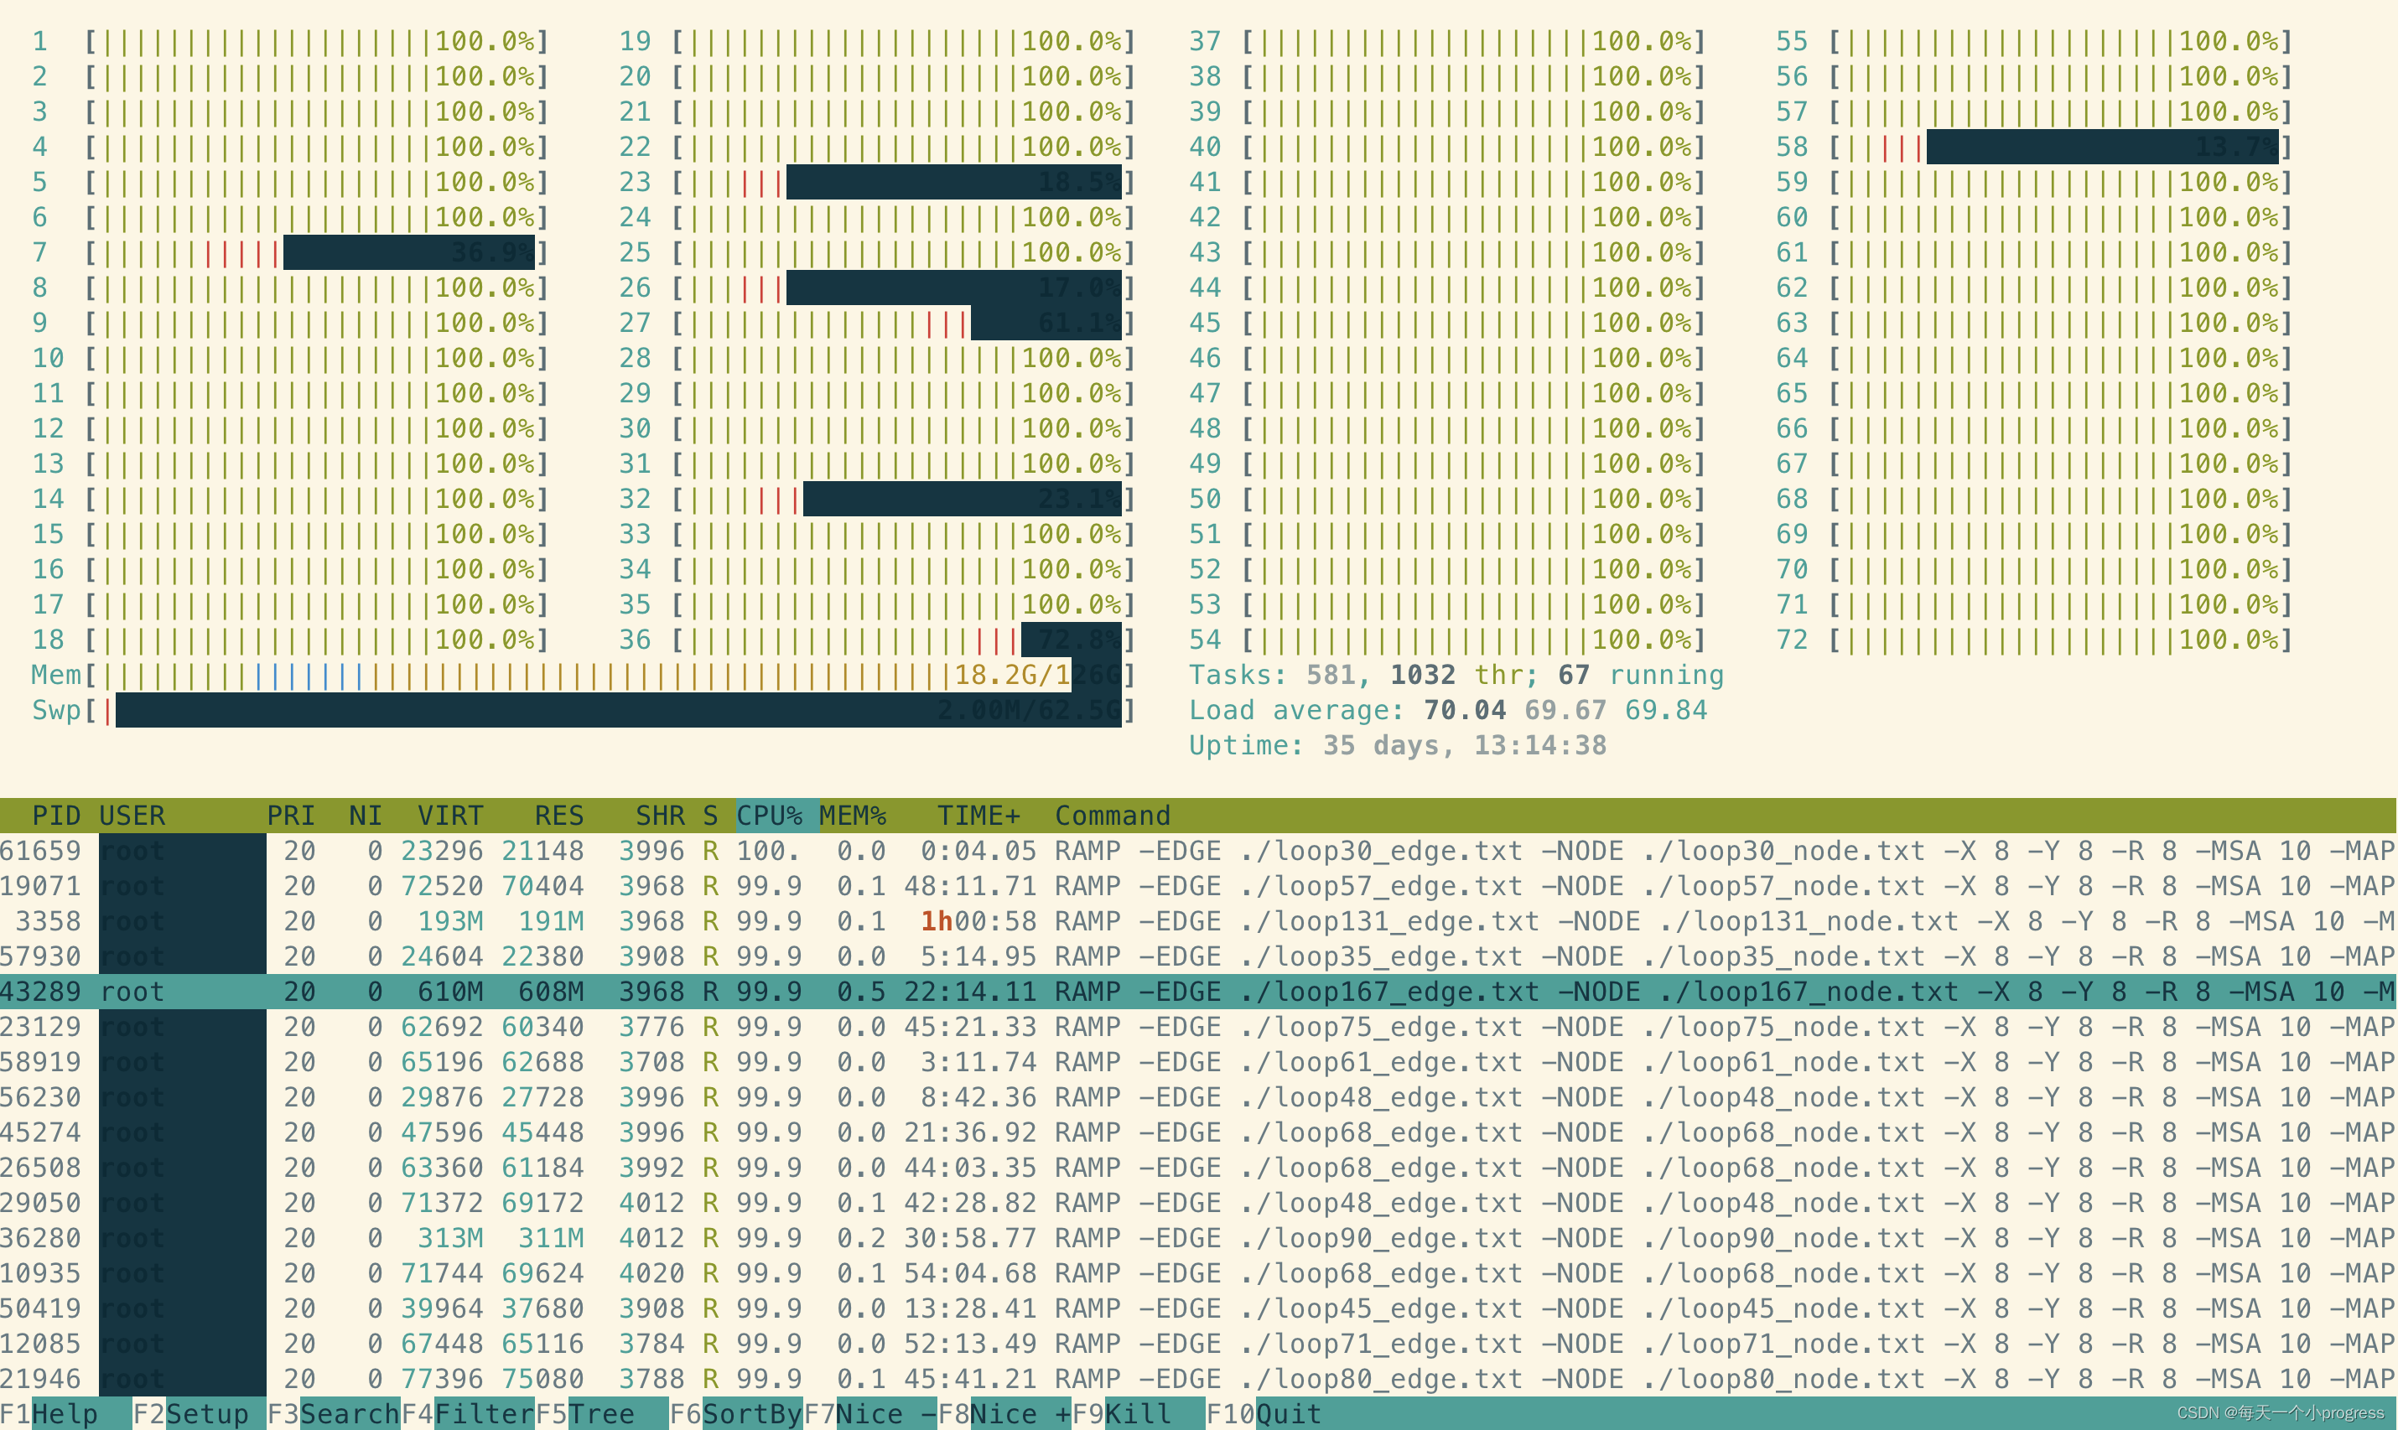
Task: Click the loop167_edge.txt command text
Action: pyautogui.click(x=1388, y=992)
